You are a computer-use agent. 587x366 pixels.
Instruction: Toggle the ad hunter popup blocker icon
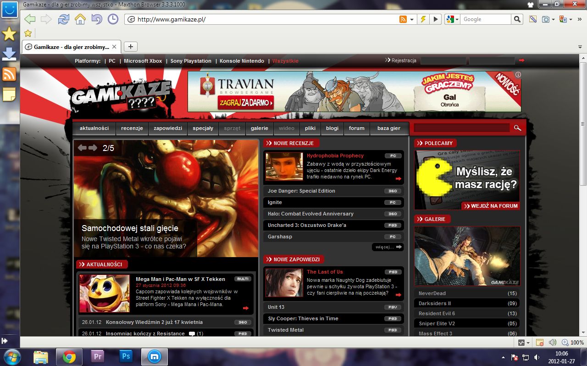pyautogui.click(x=540, y=342)
